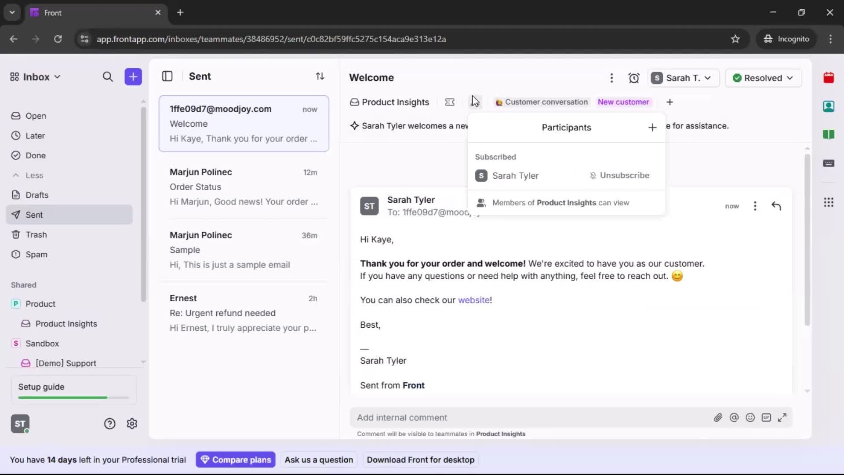Open the calendar icon in right sidebar
The image size is (844, 475).
click(x=829, y=78)
